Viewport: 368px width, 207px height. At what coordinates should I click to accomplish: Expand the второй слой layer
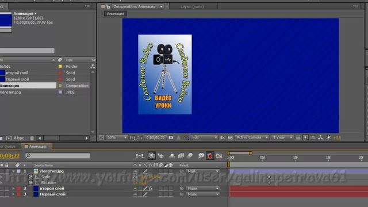pyautogui.click(x=13, y=189)
